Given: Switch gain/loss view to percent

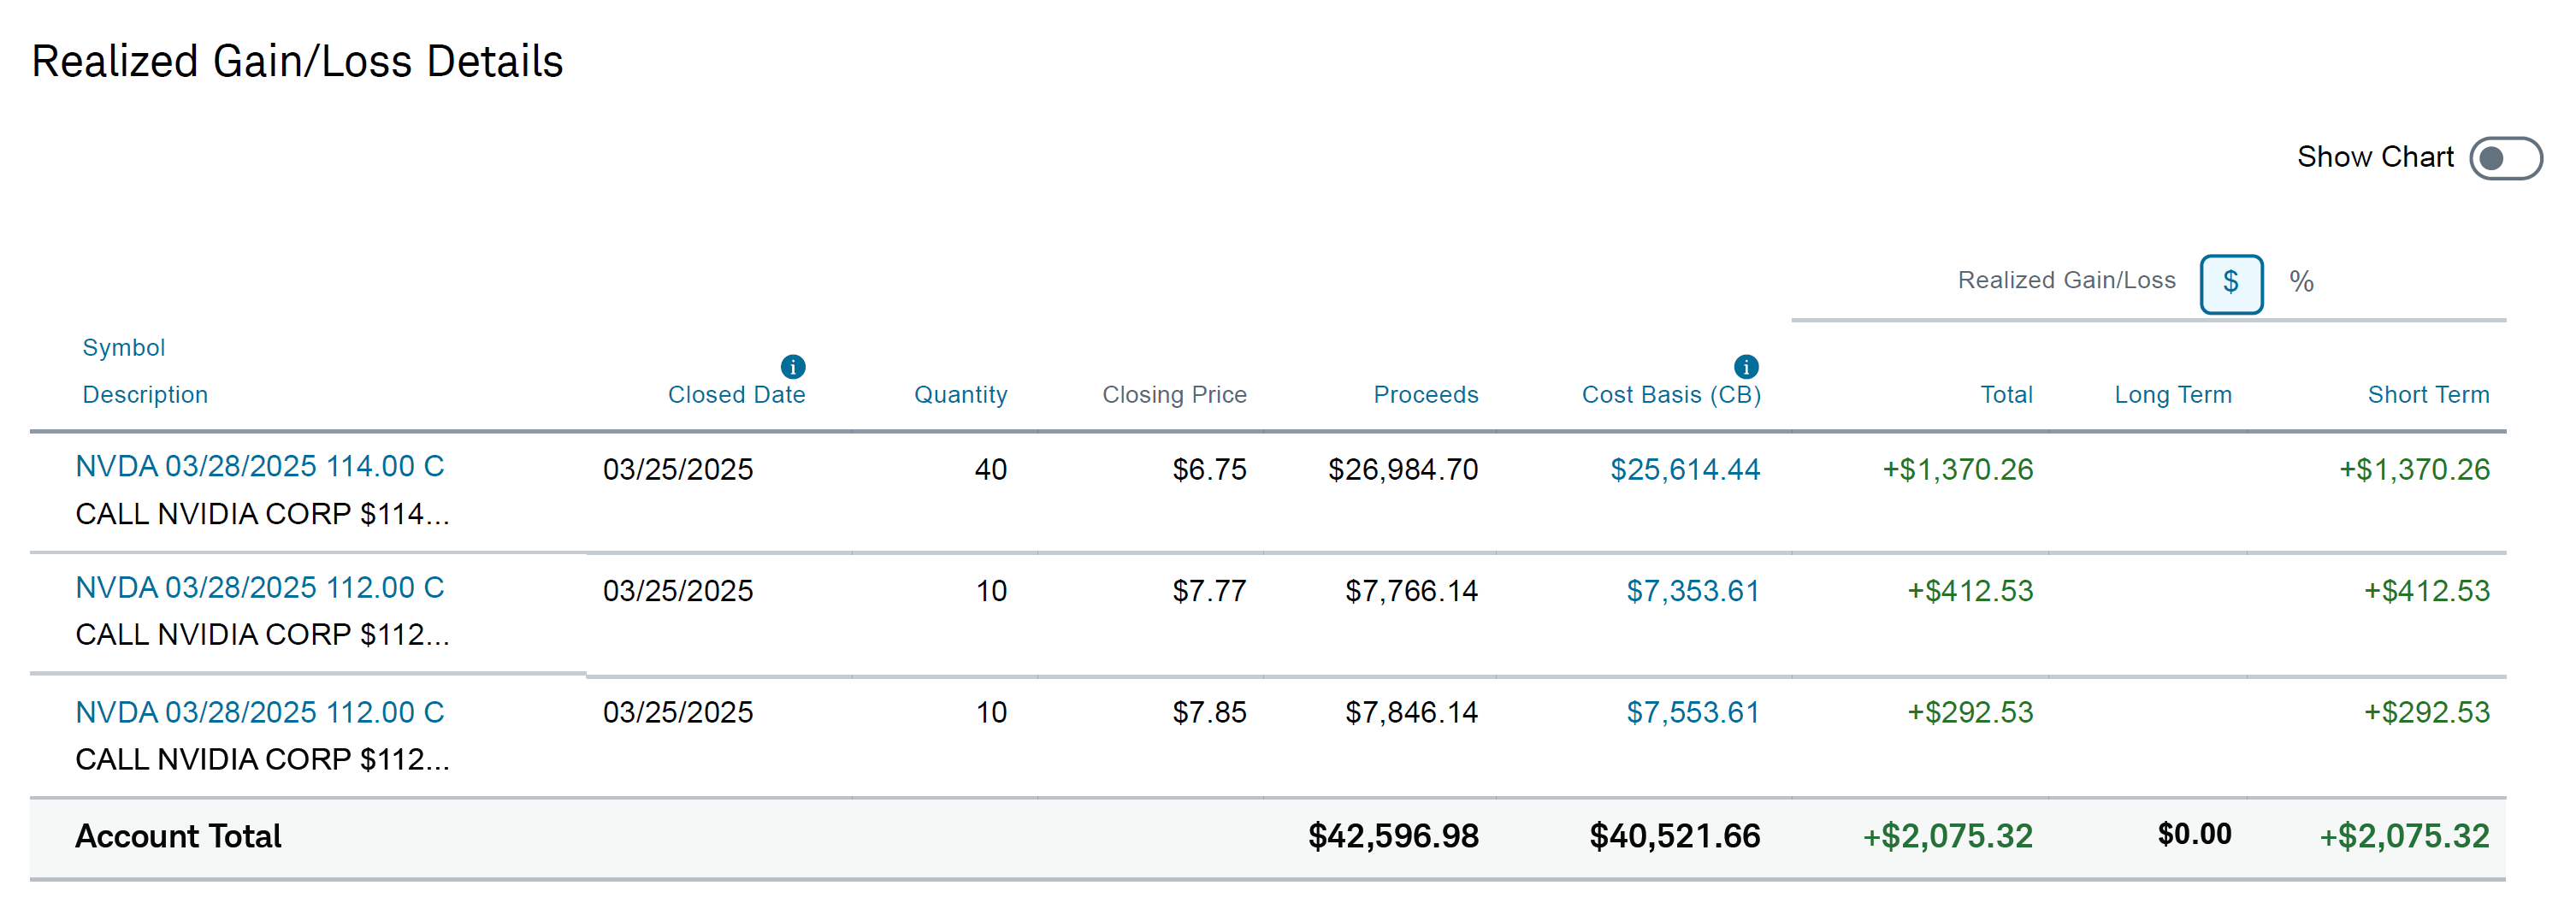Looking at the screenshot, I should 2301,283.
